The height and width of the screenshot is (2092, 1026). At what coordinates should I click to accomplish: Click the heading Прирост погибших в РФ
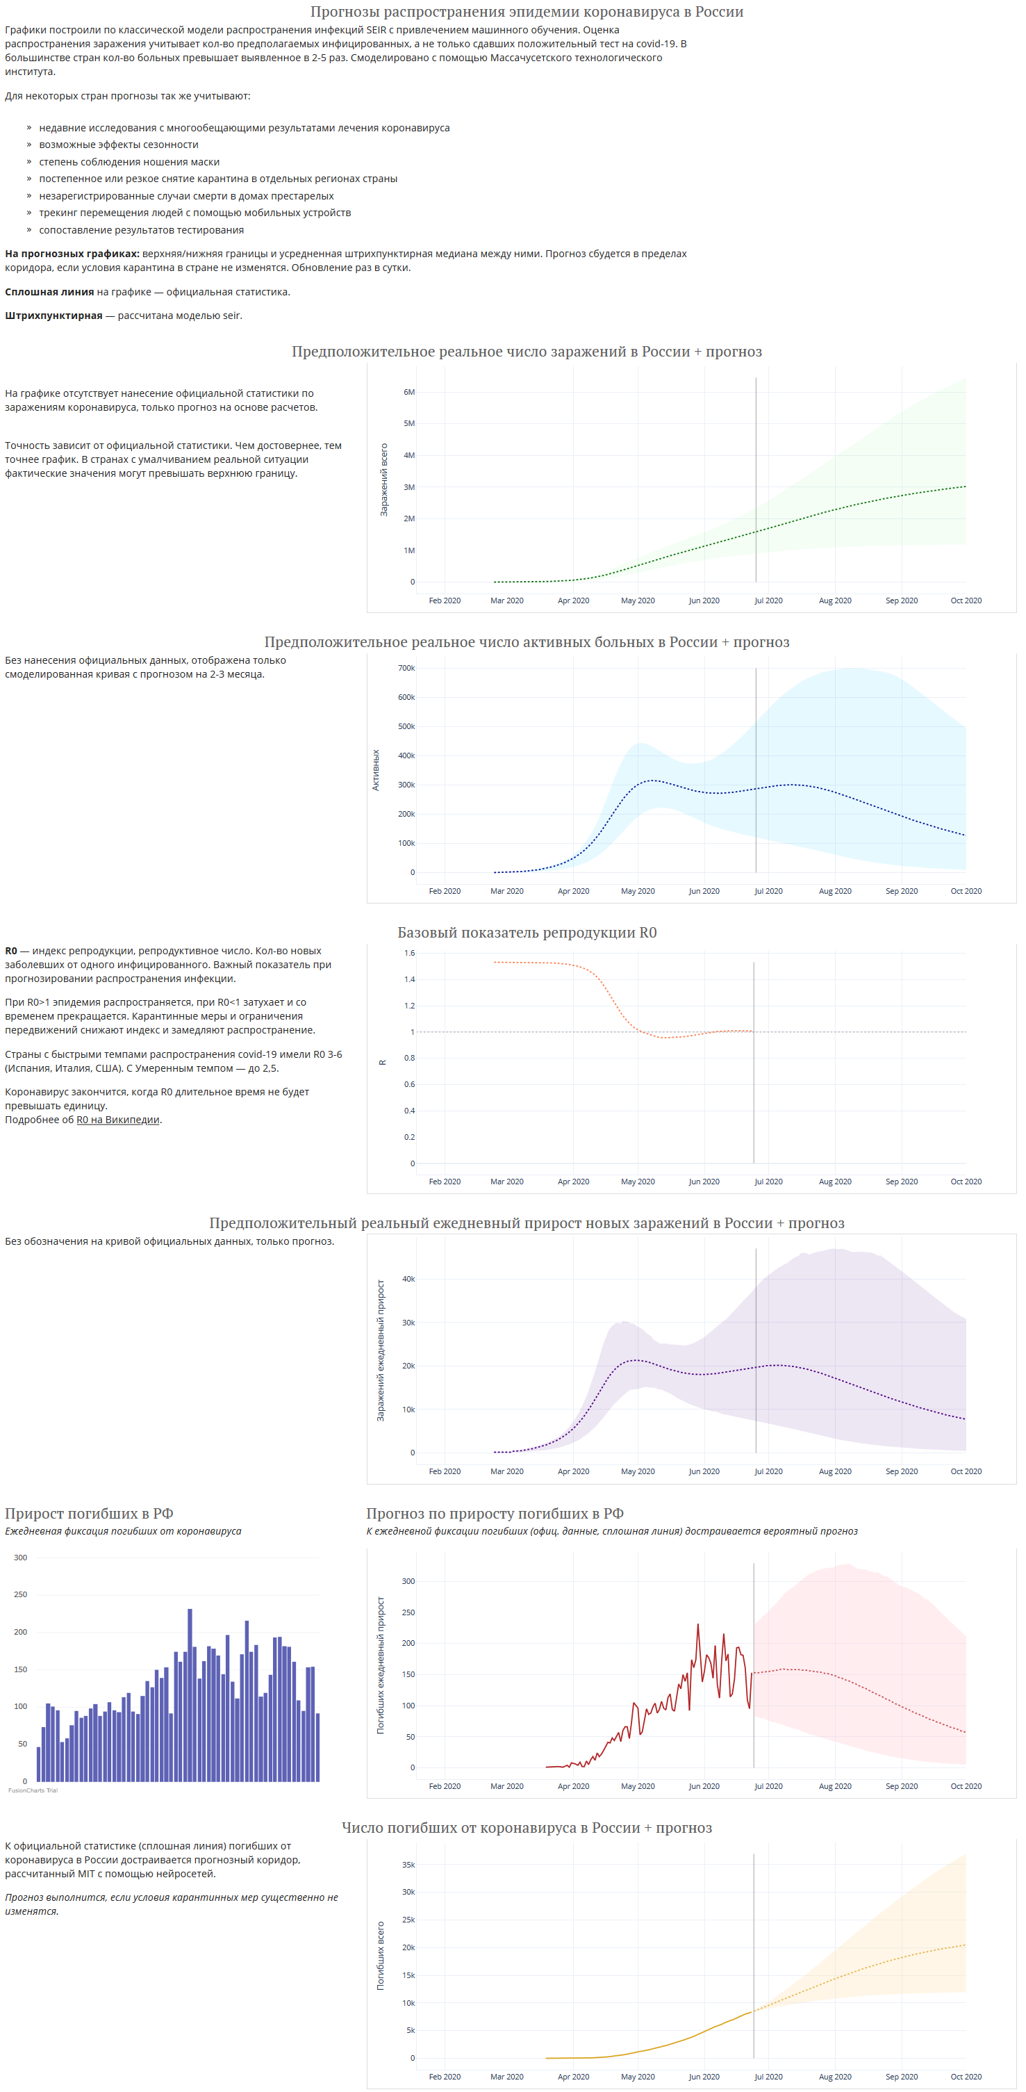click(x=90, y=1513)
